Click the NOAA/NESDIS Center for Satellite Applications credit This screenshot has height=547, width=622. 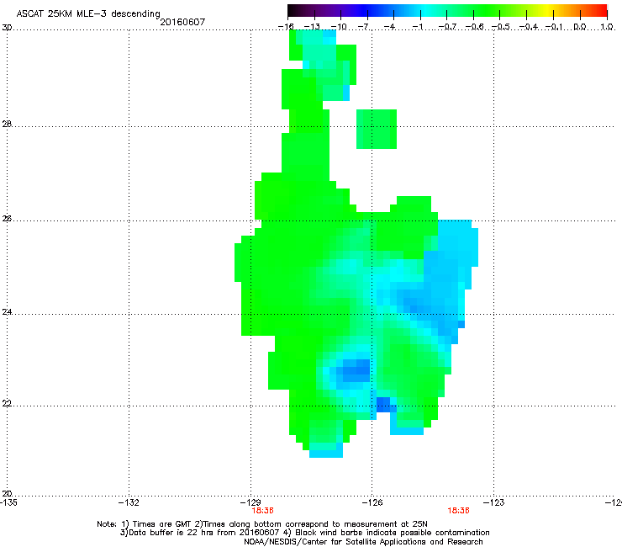(x=363, y=542)
